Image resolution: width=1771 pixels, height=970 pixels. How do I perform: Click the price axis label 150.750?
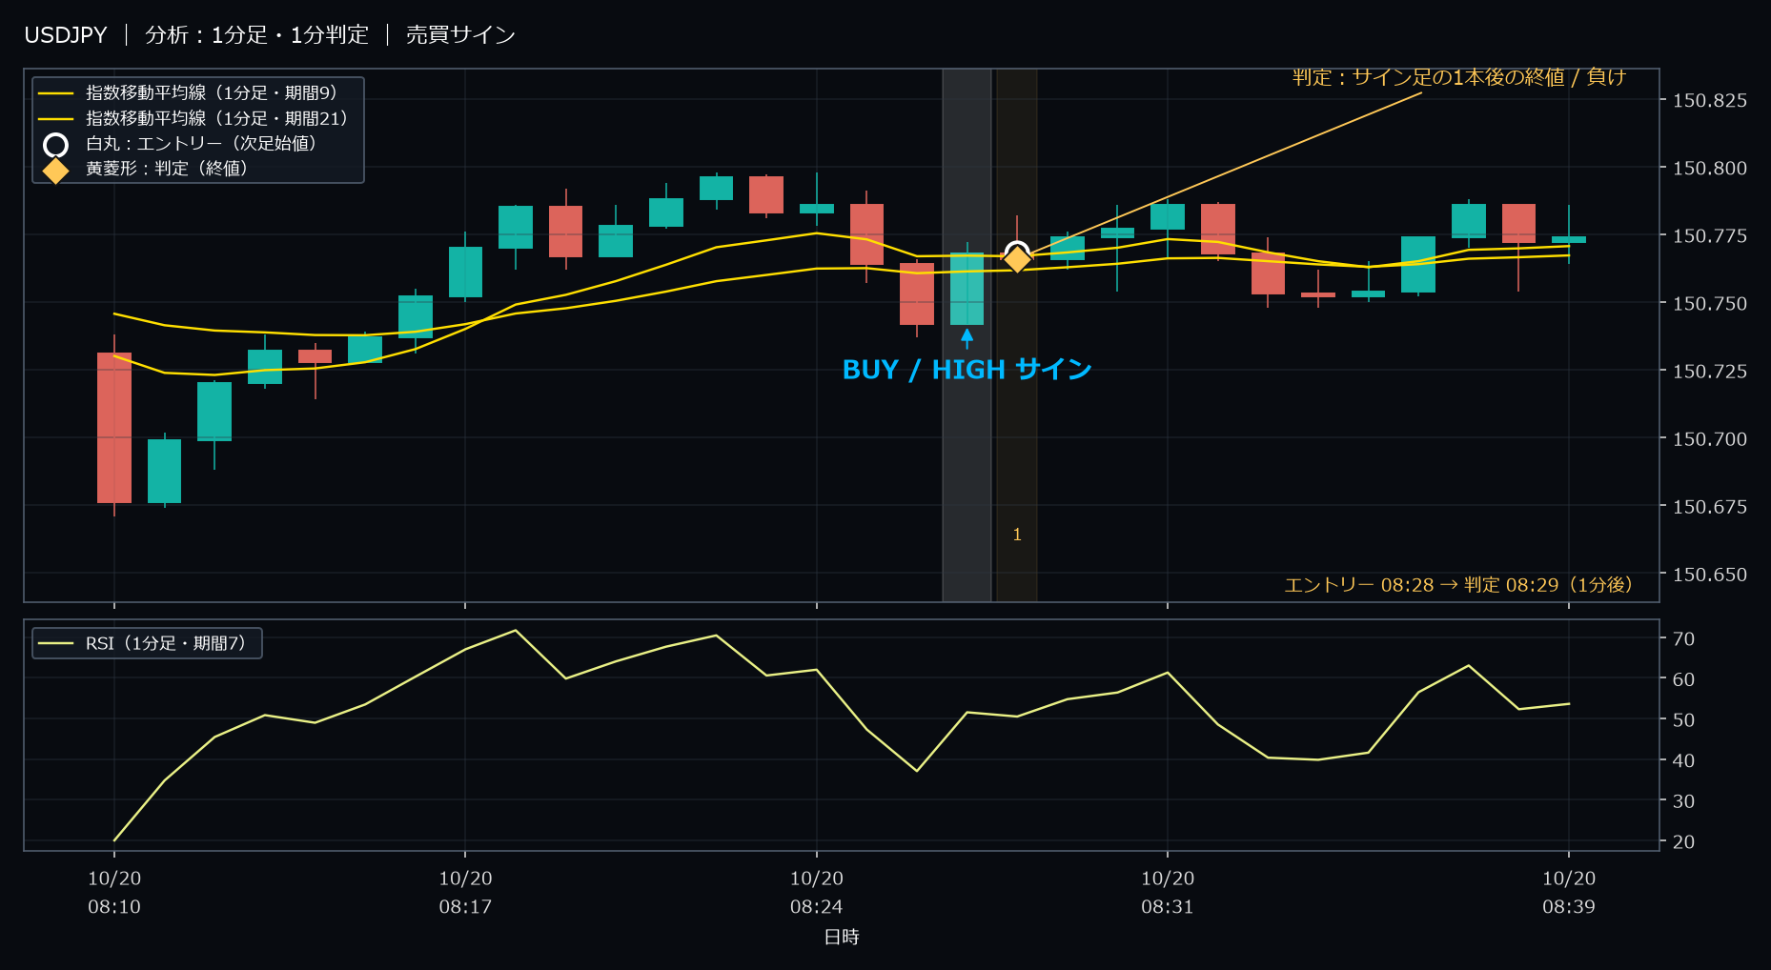pyautogui.click(x=1710, y=303)
